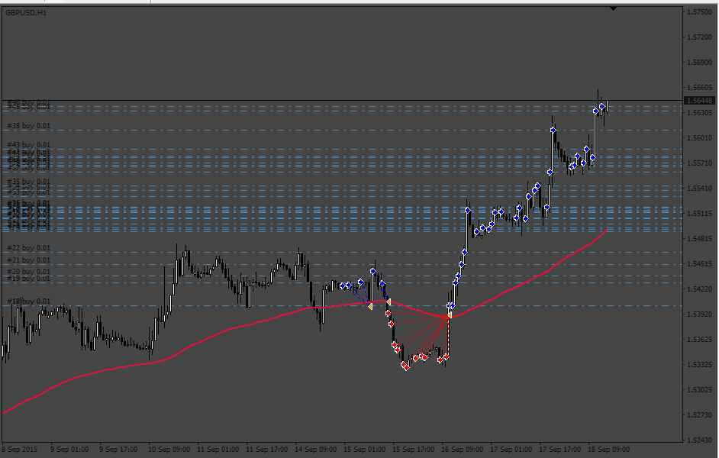Click price scale value 1.57500
719x458 pixels.
[699, 12]
